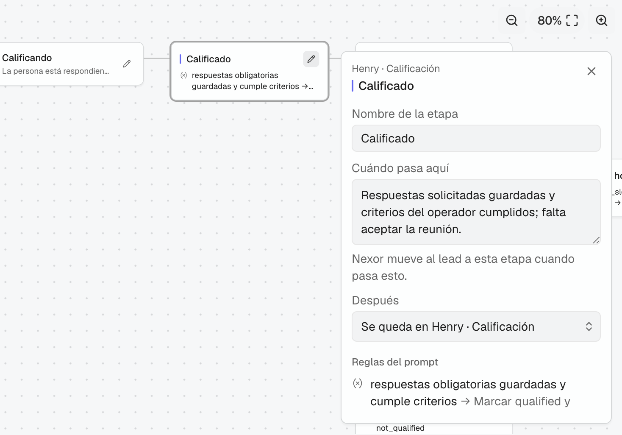622x435 pixels.
Task: Click the rule icon on Calificado node
Action: pyautogui.click(x=183, y=75)
